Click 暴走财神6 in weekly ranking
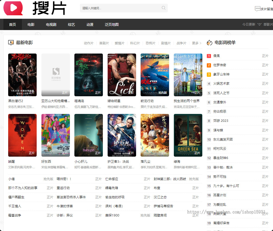 (x=221, y=158)
